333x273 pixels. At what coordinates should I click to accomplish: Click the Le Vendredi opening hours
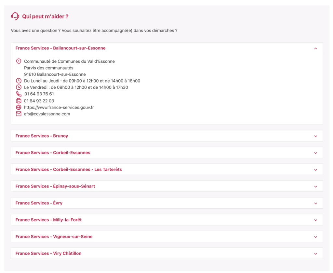point(76,87)
